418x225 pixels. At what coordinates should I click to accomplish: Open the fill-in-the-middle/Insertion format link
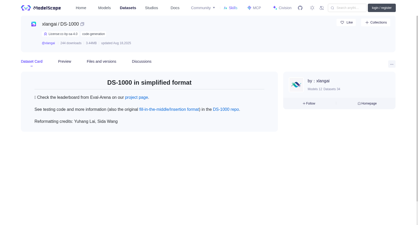(x=169, y=109)
